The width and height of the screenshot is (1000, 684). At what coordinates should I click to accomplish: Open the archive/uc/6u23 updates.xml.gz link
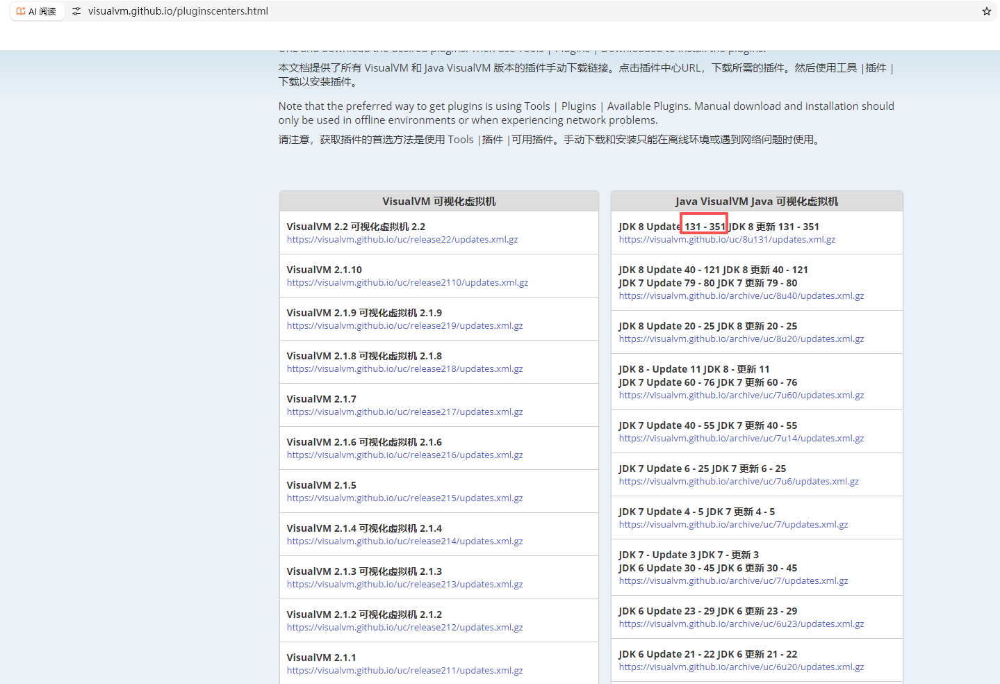(741, 624)
